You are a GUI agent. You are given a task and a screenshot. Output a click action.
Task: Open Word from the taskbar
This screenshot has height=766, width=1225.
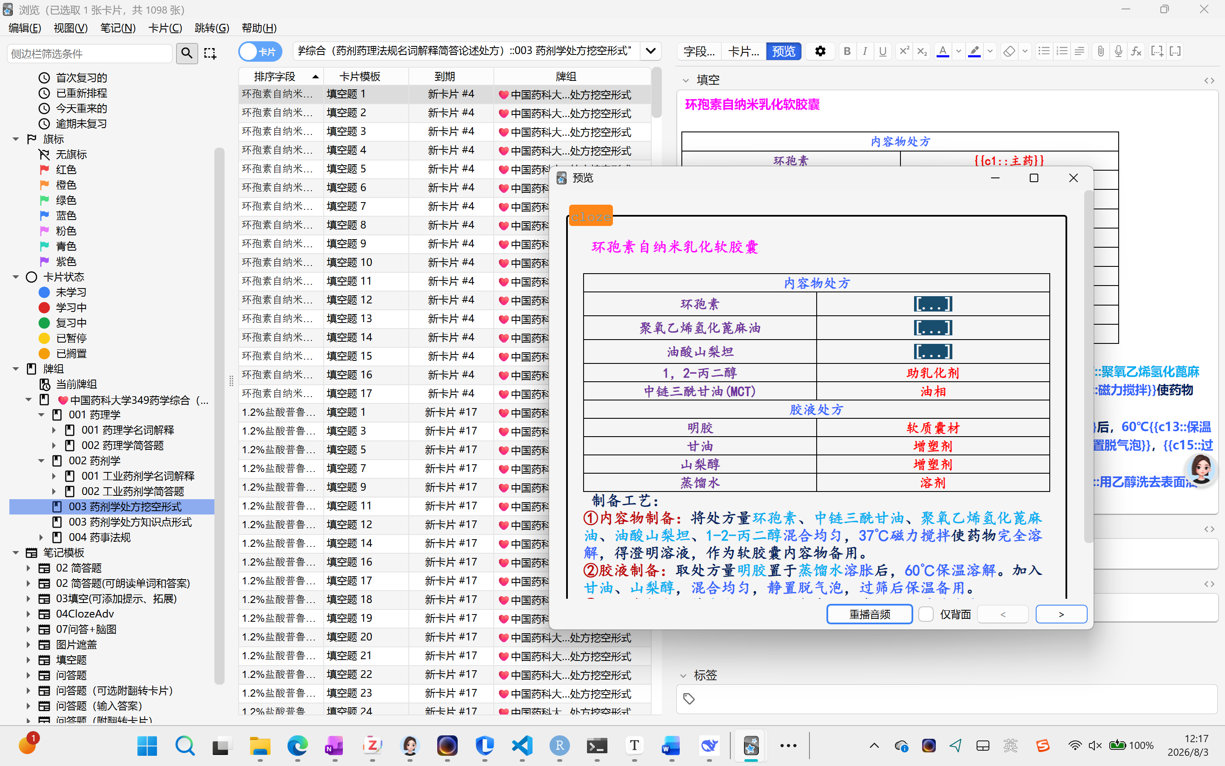[x=671, y=746]
